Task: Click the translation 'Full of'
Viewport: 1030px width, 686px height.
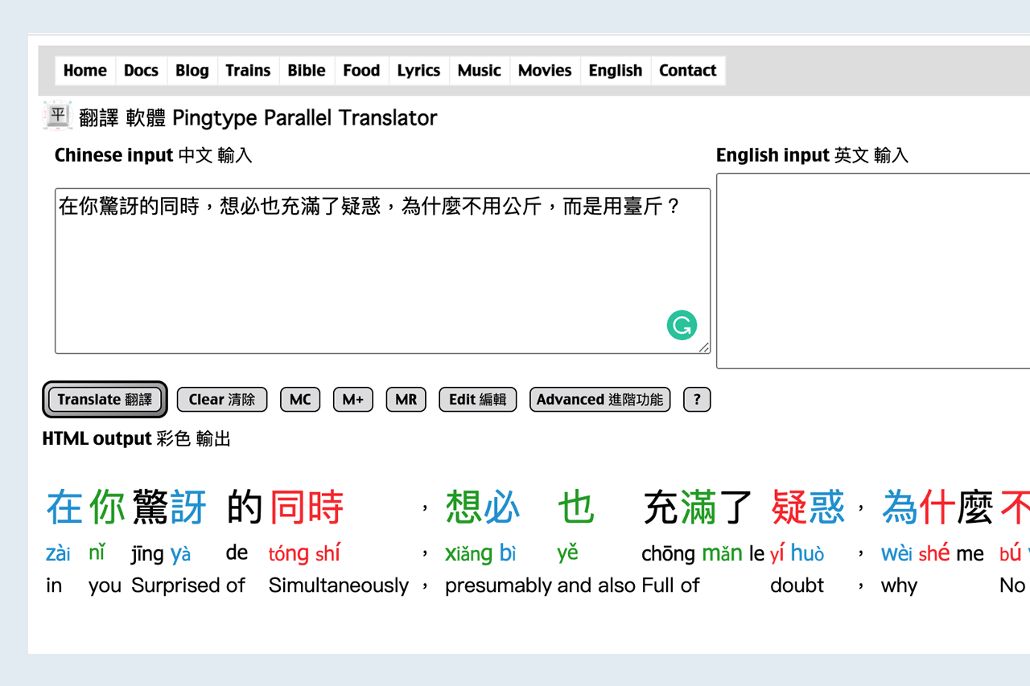Action: point(671,585)
